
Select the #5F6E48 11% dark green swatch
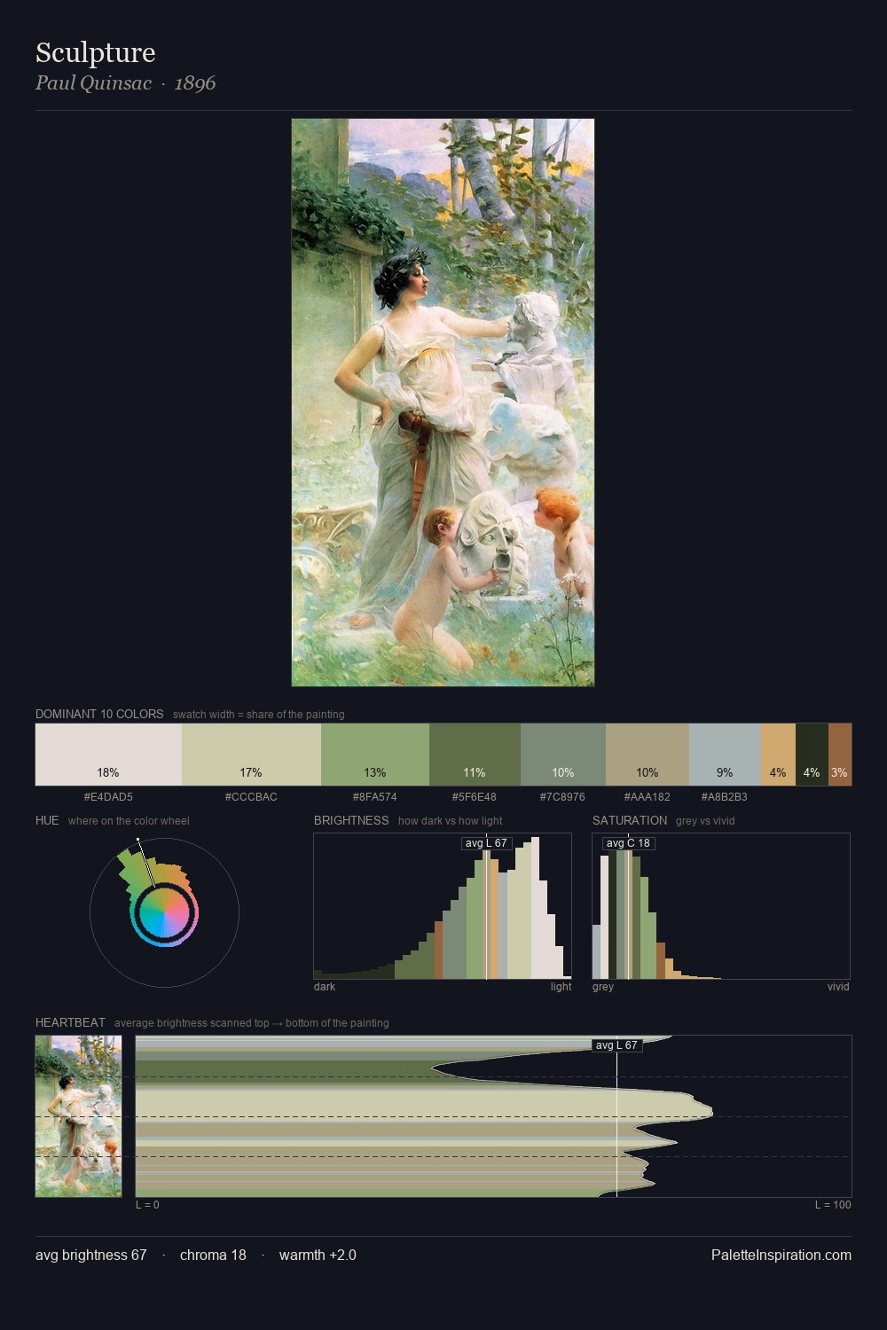[x=475, y=755]
